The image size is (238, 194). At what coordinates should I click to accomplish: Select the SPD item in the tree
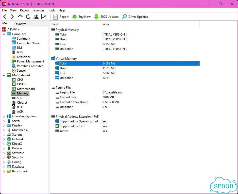coord(20,98)
